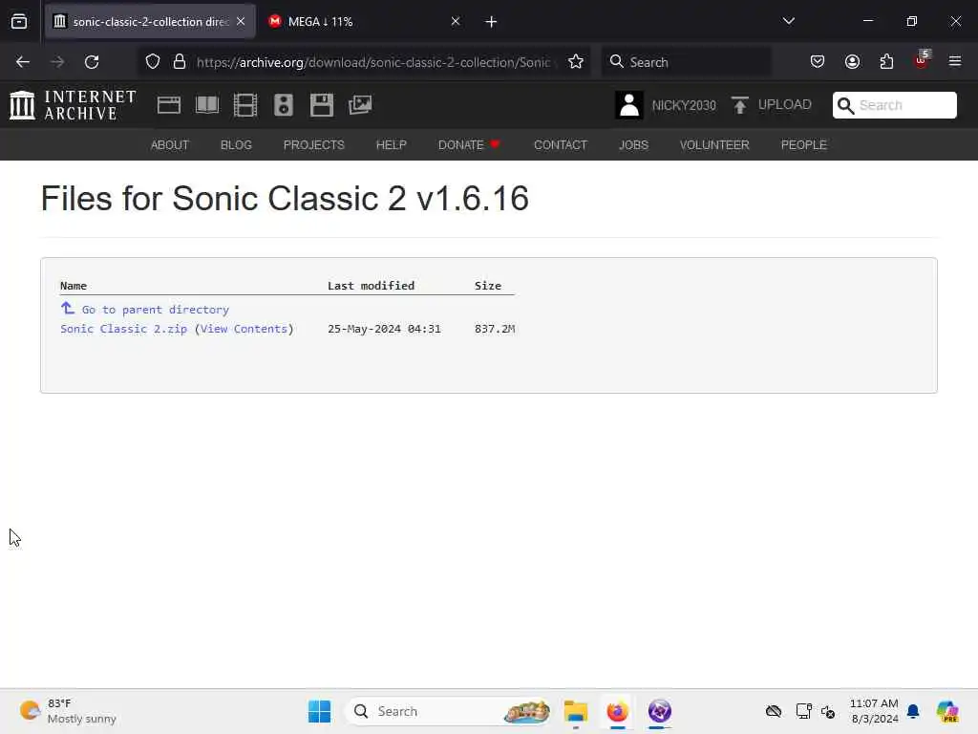This screenshot has height=734, width=978.
Task: Click the Name column header
Action: click(74, 286)
